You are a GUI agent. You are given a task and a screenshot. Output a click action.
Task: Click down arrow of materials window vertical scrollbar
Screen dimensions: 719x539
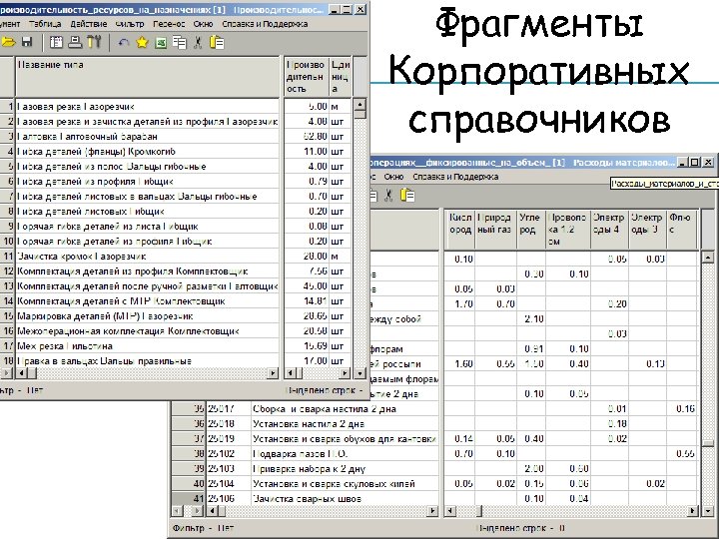point(708,510)
